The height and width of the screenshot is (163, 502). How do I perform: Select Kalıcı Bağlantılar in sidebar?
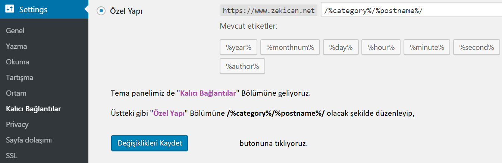pos(34,109)
